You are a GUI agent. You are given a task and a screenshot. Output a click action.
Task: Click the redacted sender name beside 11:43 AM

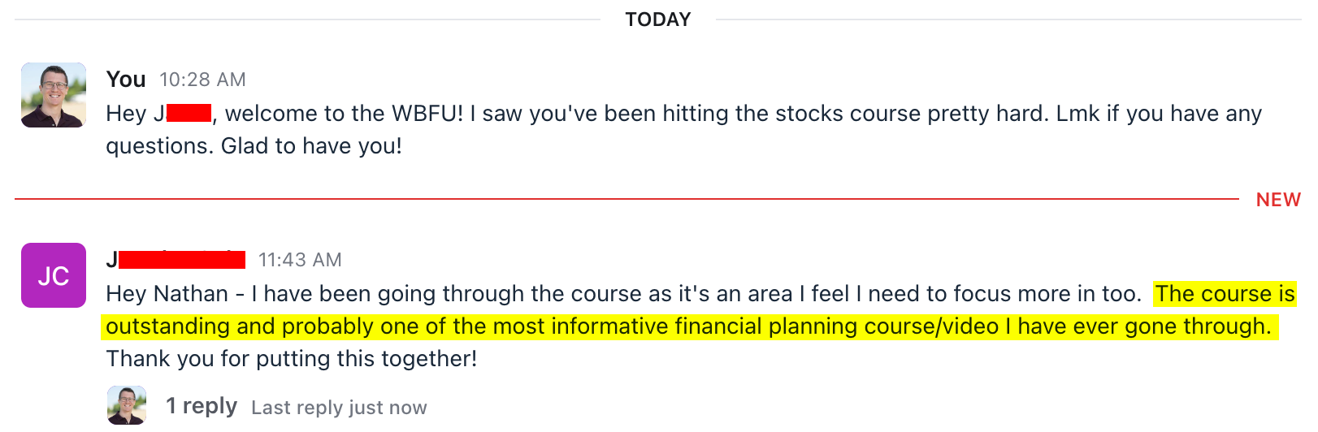coord(176,260)
